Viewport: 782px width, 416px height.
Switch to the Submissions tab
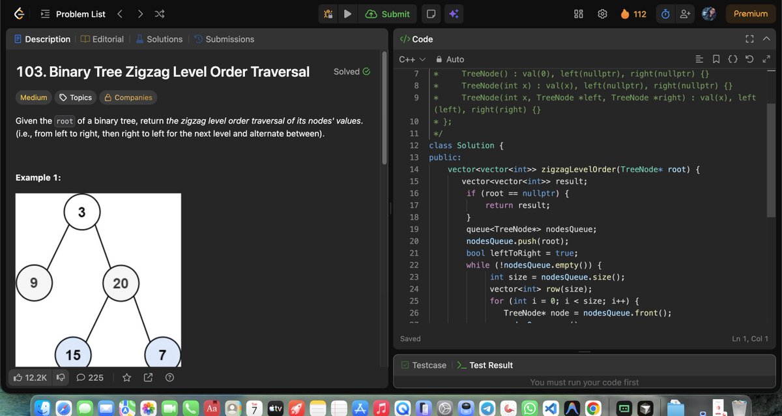pyautogui.click(x=224, y=39)
